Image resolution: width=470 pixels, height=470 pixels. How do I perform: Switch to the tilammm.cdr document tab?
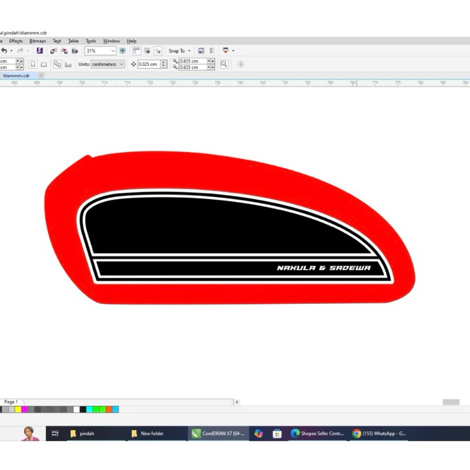click(x=18, y=76)
